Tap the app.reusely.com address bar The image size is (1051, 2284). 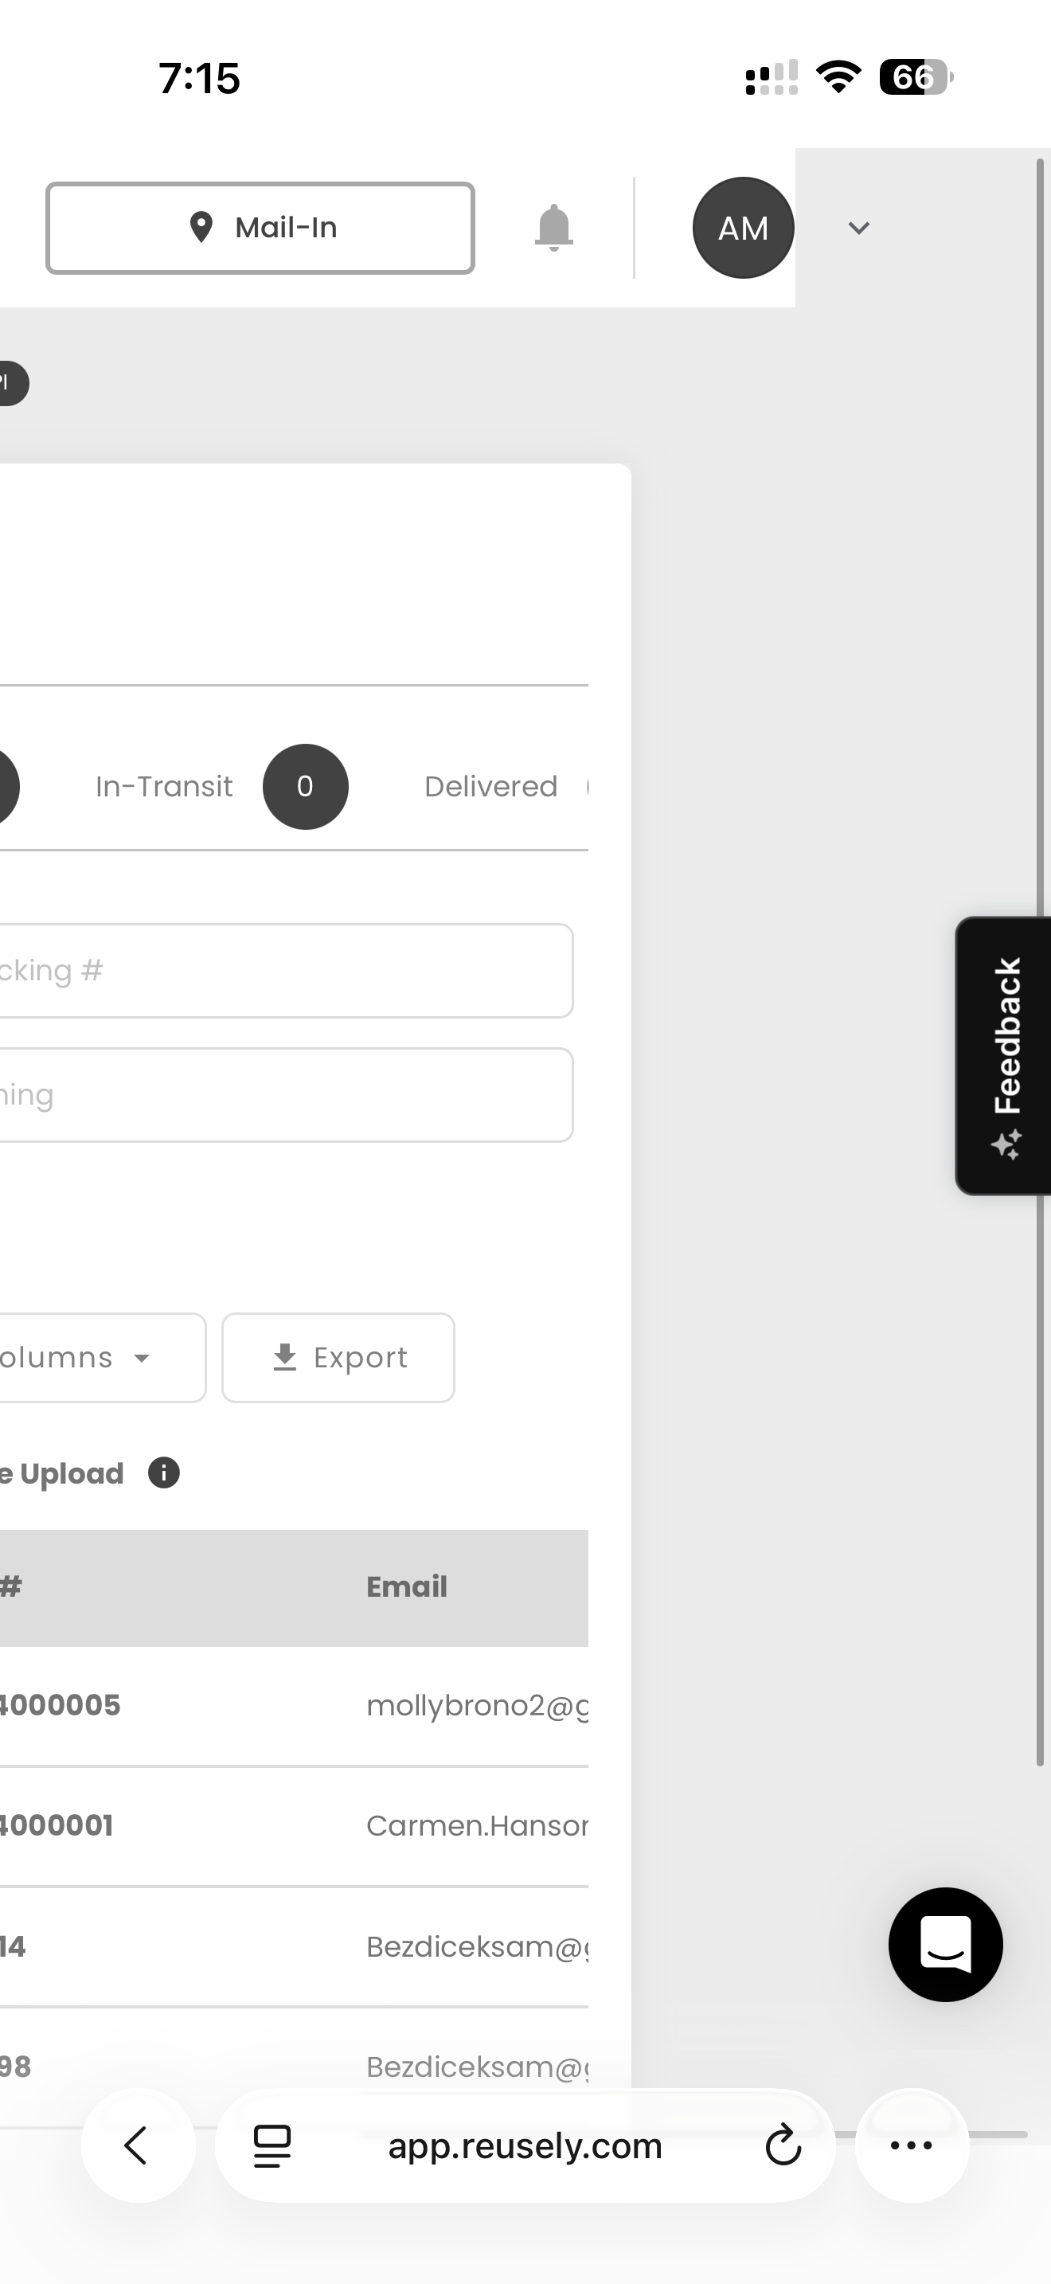525,2145
